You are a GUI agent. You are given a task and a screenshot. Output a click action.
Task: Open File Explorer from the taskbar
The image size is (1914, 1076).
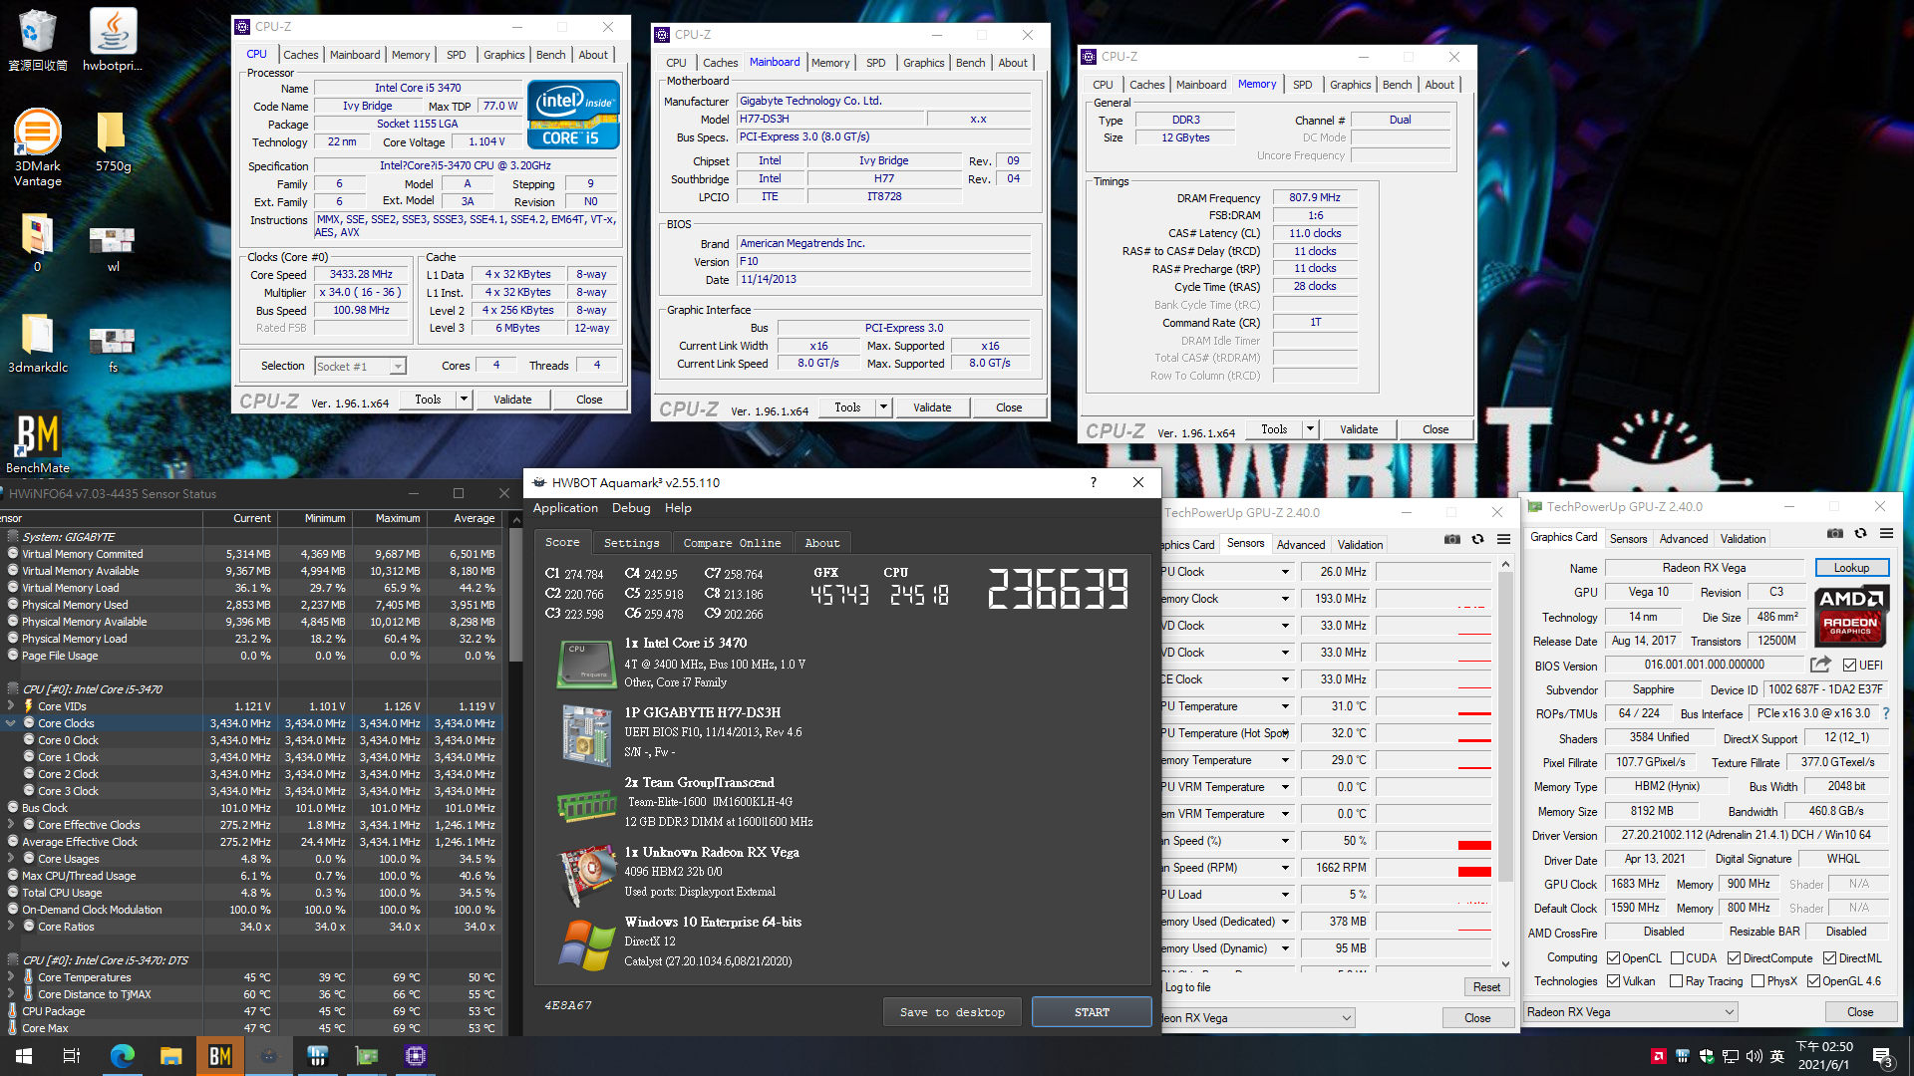(170, 1056)
